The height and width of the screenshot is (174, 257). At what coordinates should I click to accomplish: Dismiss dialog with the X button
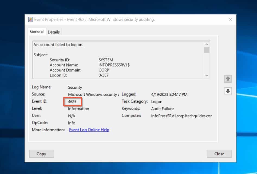click(231, 19)
